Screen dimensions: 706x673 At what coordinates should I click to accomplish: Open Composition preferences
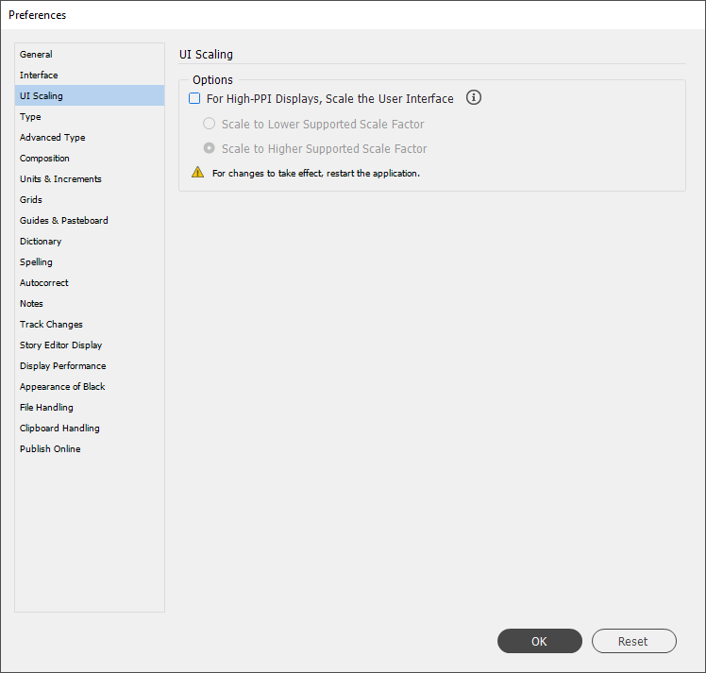point(90,158)
